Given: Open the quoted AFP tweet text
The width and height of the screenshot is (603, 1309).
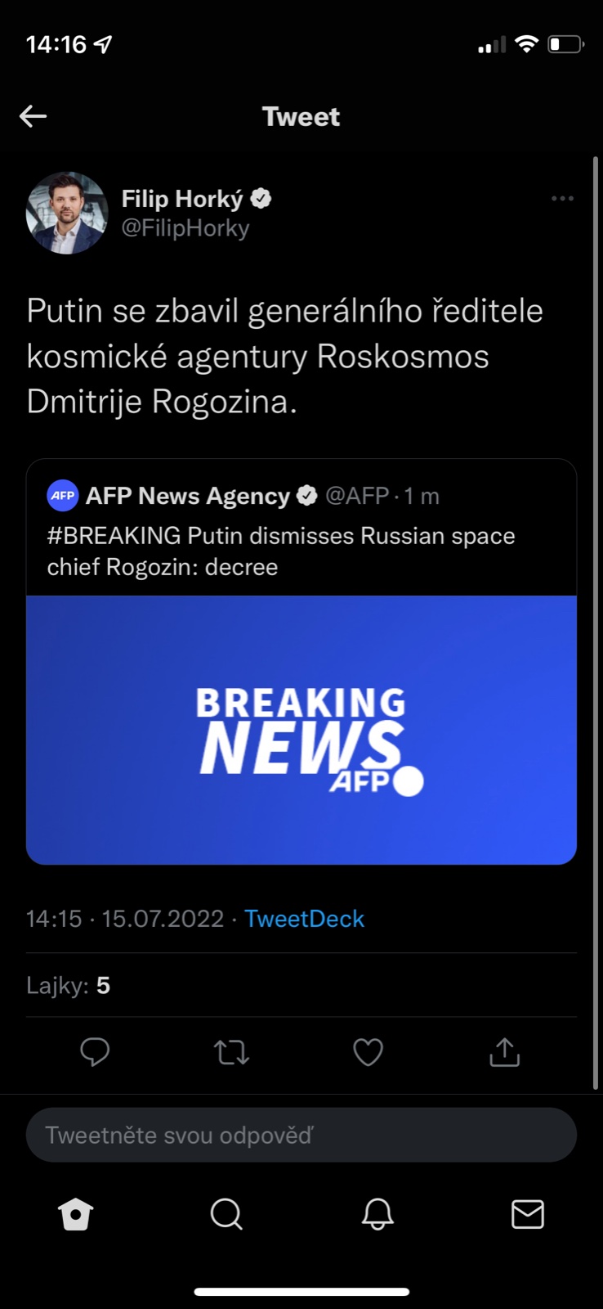Looking at the screenshot, I should tap(281, 551).
